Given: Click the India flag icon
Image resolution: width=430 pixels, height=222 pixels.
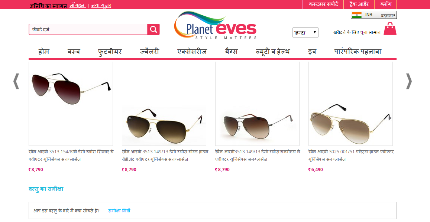Looking at the screenshot, I should coord(356,15).
